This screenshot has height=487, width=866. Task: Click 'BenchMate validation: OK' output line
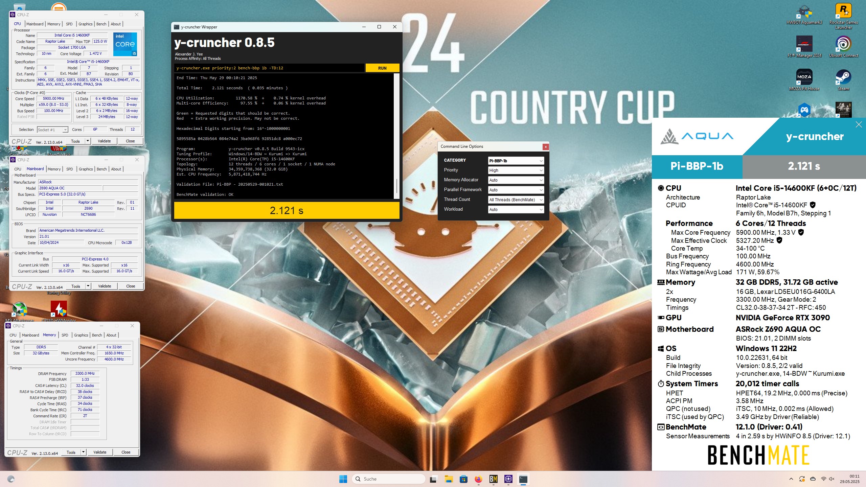click(205, 194)
